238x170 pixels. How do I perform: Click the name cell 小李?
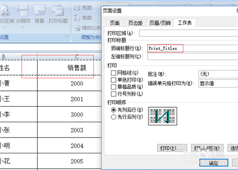coord(19,115)
